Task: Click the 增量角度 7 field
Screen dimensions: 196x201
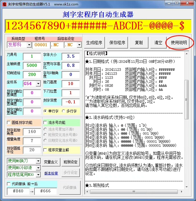Action: (x=32, y=141)
